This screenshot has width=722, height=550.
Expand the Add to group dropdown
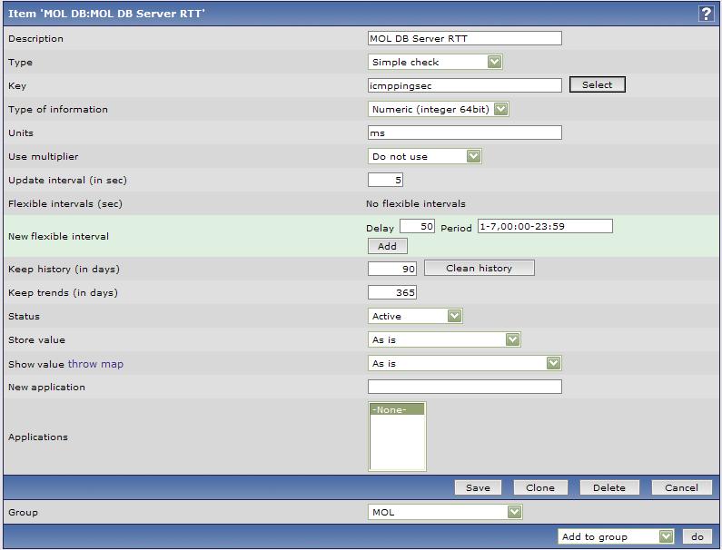tap(616, 536)
